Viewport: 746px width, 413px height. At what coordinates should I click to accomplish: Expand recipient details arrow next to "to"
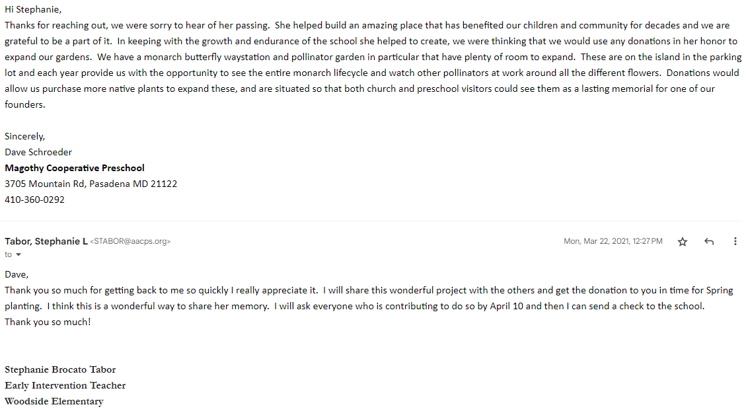click(19, 255)
